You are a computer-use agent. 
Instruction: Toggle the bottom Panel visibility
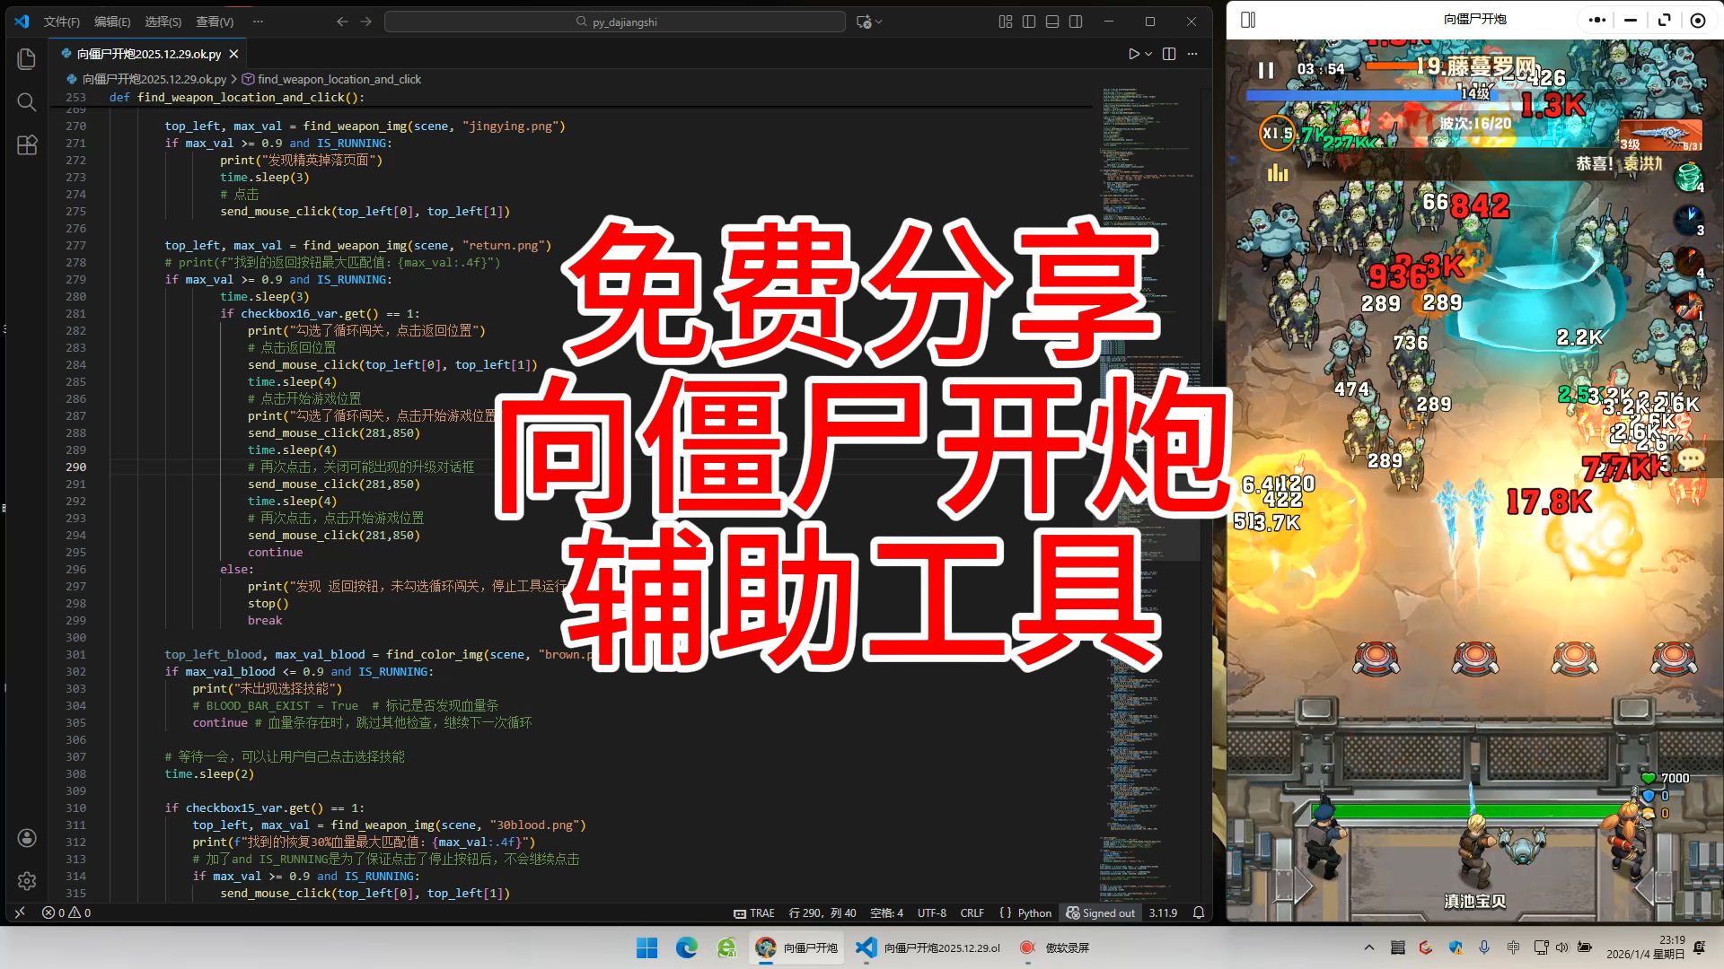pyautogui.click(x=1052, y=22)
